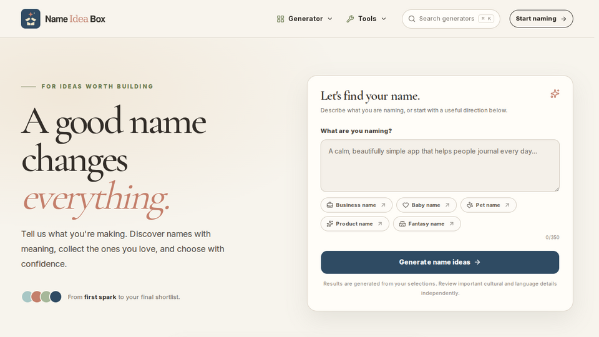Click the arrow in Start naming
Image resolution: width=599 pixels, height=337 pixels.
tap(563, 19)
